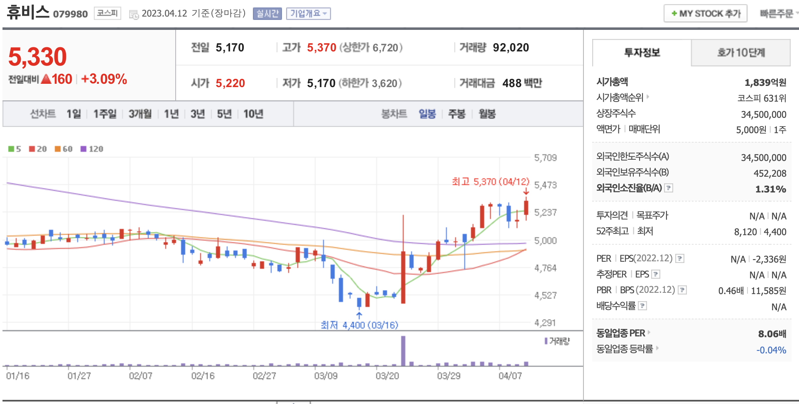Toggle the 실시간 real-time button
799x404 pixels.
267,14
